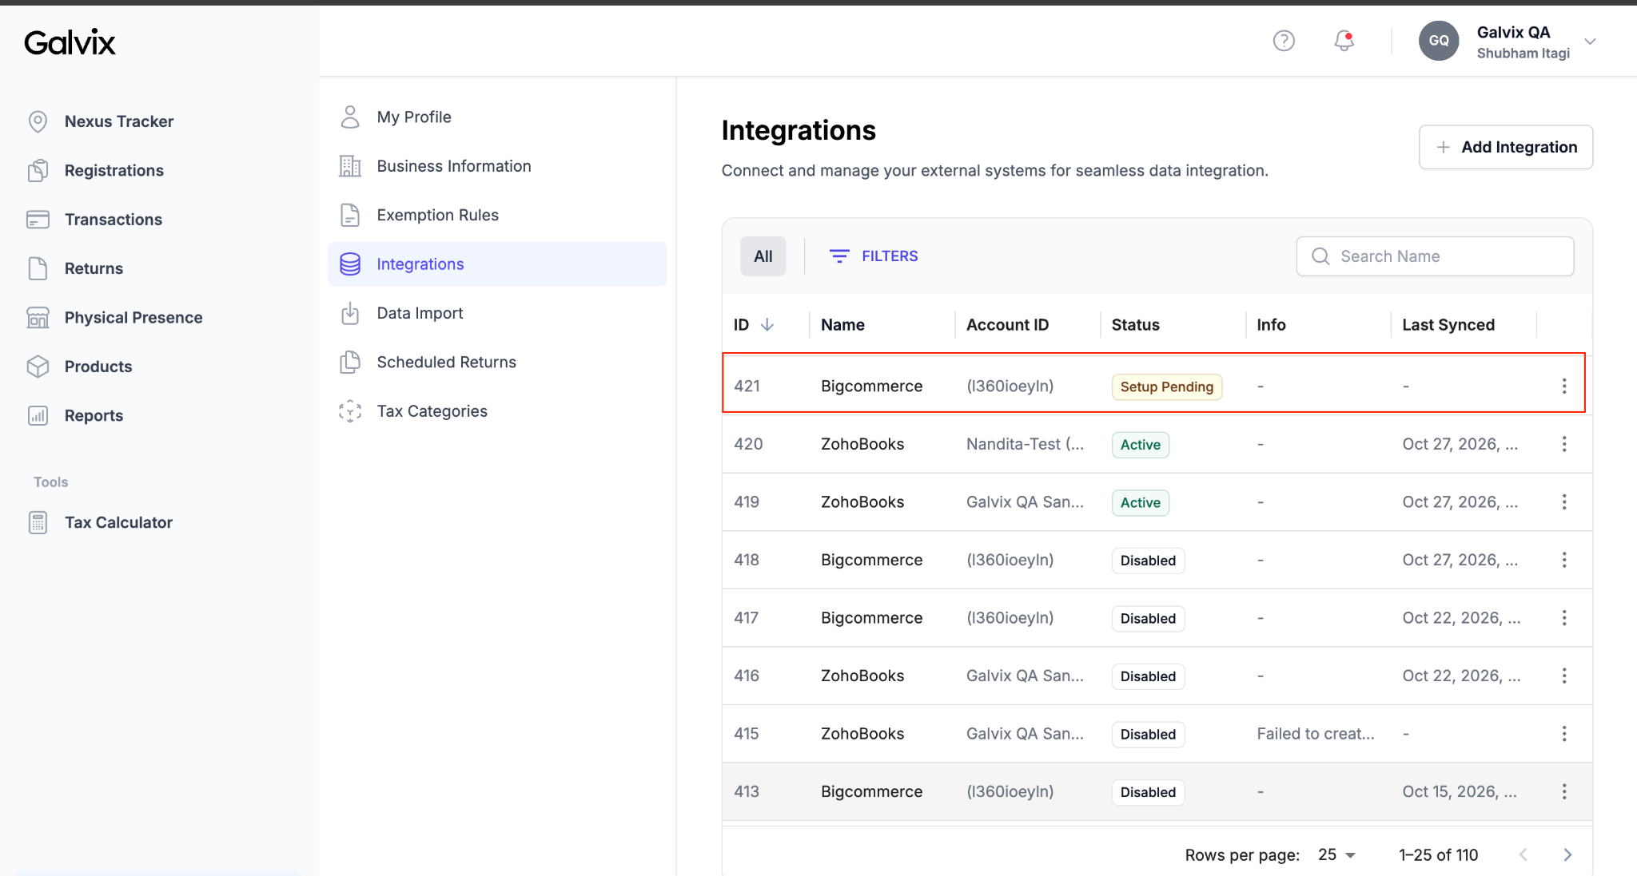Click Nandita-Test account ID cell
This screenshot has height=876, width=1637.
1026,444
